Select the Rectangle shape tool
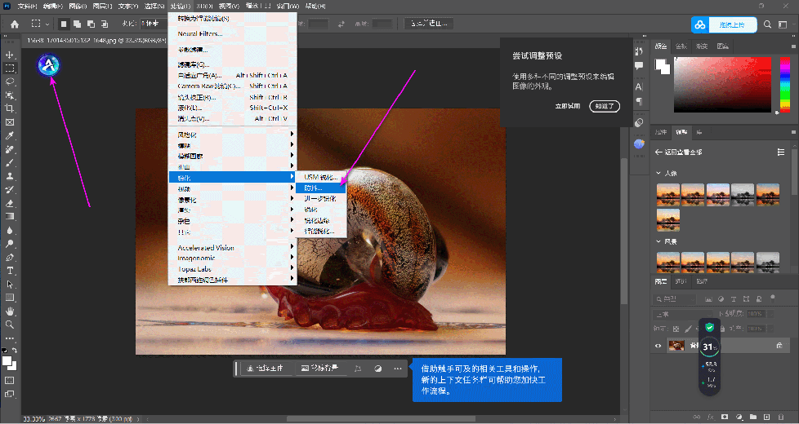This screenshot has height=424, width=799. 10,298
